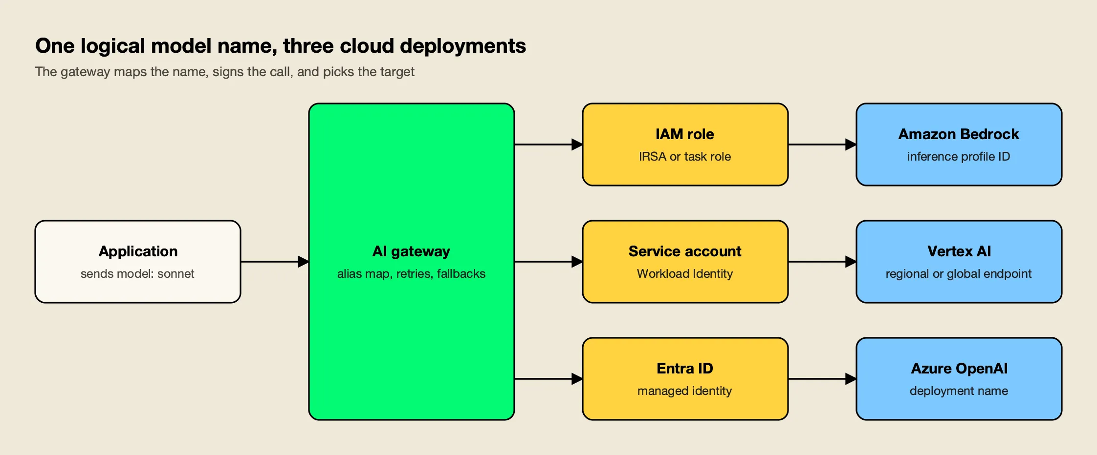Click the diagram title 'One logical model name, three cloud deployments'
This screenshot has width=1097, height=455.
(x=281, y=46)
